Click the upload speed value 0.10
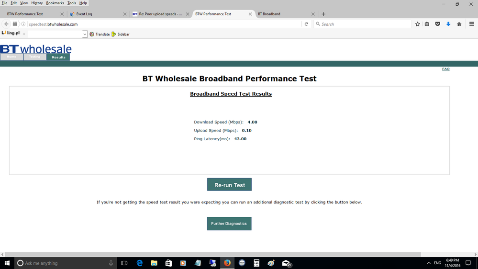Image resolution: width=478 pixels, height=269 pixels. 246,130
